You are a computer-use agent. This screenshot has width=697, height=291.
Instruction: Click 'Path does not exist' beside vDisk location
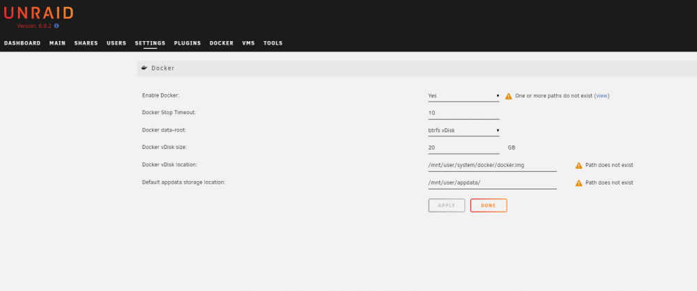(x=609, y=165)
